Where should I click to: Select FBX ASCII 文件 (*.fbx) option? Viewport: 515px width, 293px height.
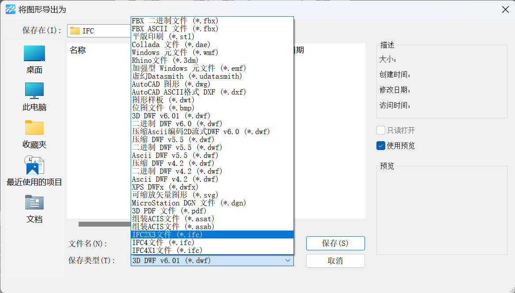click(x=212, y=29)
